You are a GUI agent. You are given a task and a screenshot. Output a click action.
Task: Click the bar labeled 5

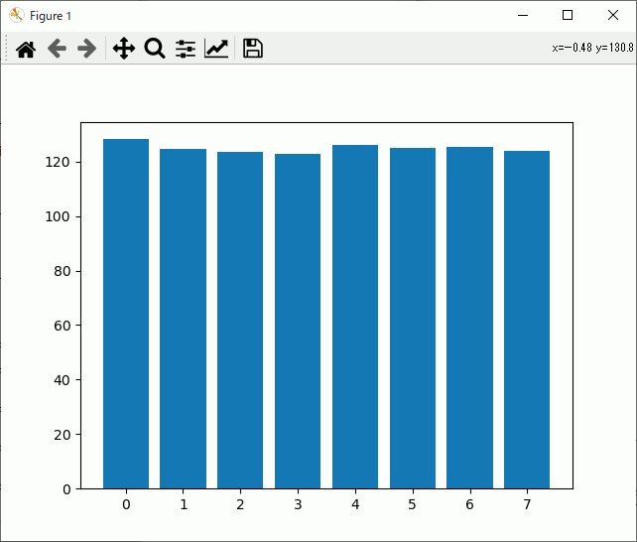(x=413, y=318)
